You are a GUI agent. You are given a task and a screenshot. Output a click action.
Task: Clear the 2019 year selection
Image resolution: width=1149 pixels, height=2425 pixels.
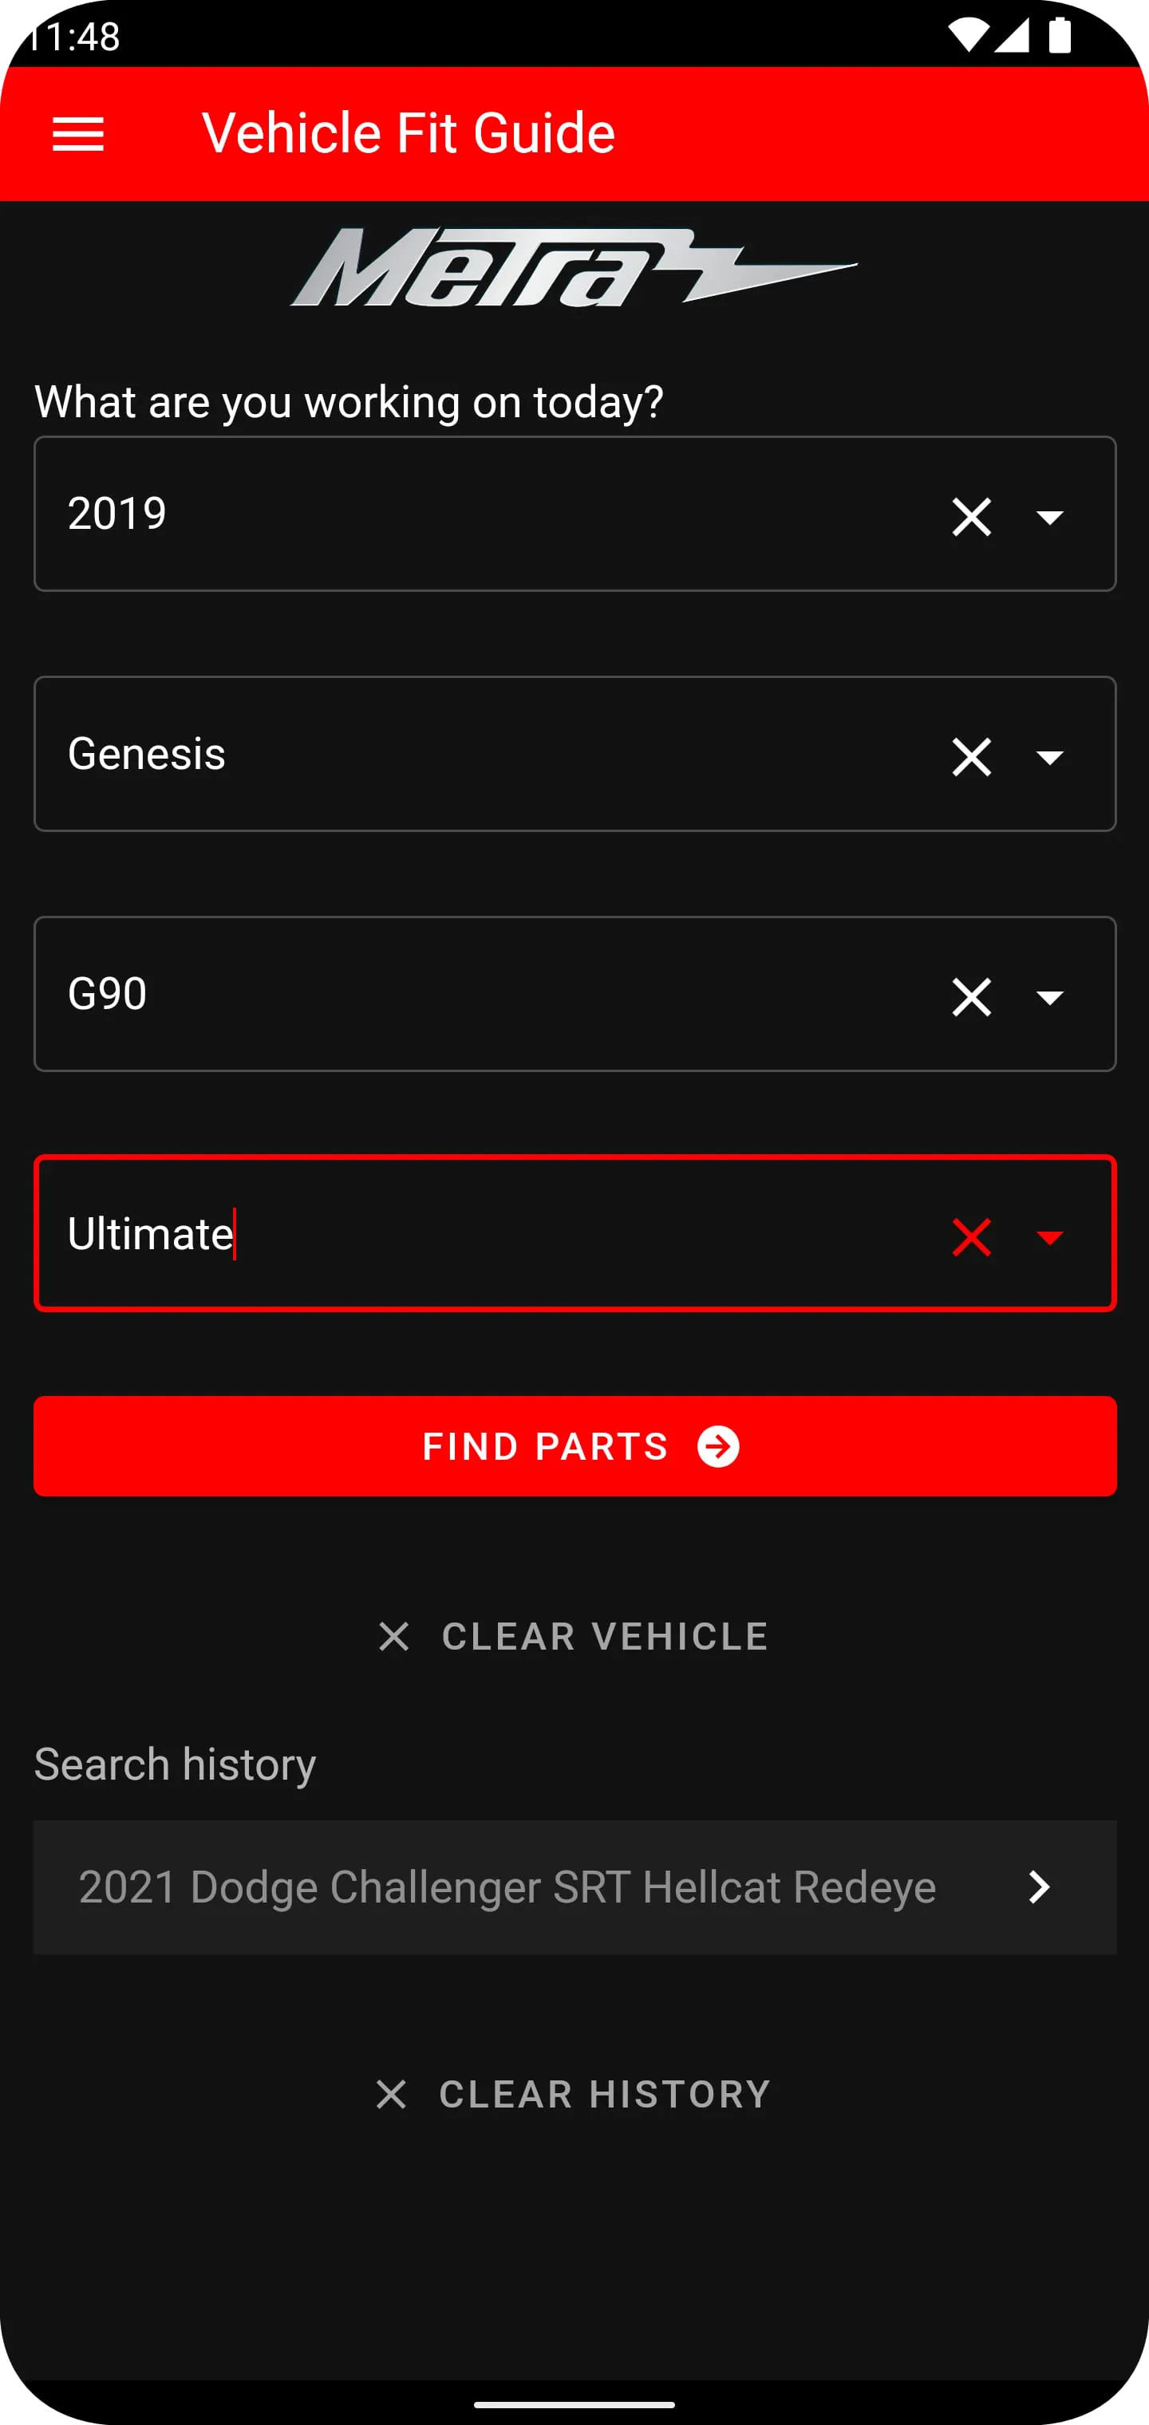point(971,517)
